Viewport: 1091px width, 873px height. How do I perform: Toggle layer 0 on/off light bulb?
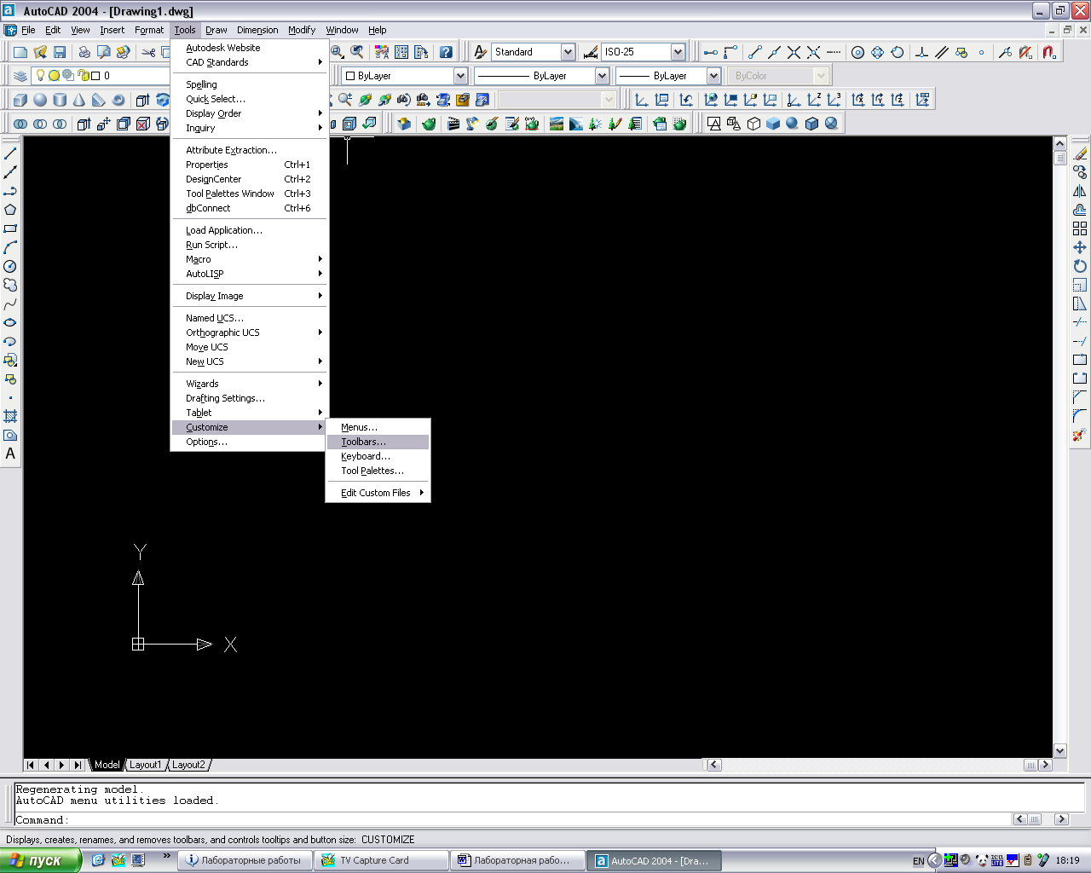40,75
